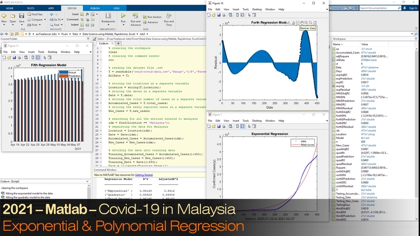Toggle Insert Legend in Figure 11 toolbar
Viewport: 420px width, 236px height.
38,58
